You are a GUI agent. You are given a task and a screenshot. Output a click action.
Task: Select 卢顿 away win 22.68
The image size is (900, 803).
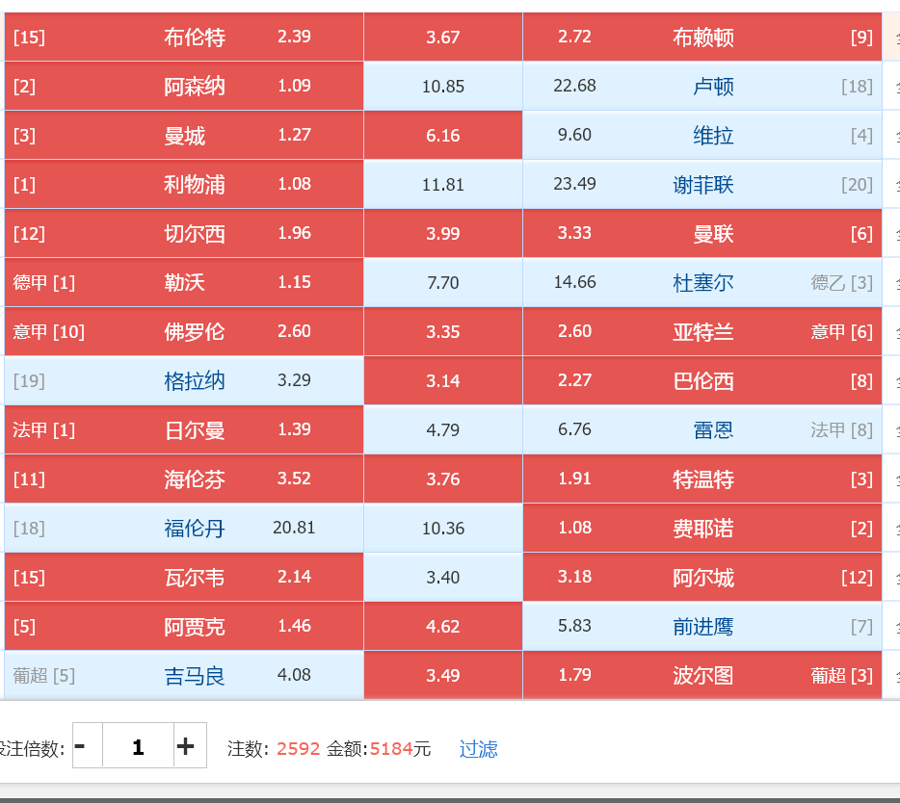[702, 86]
